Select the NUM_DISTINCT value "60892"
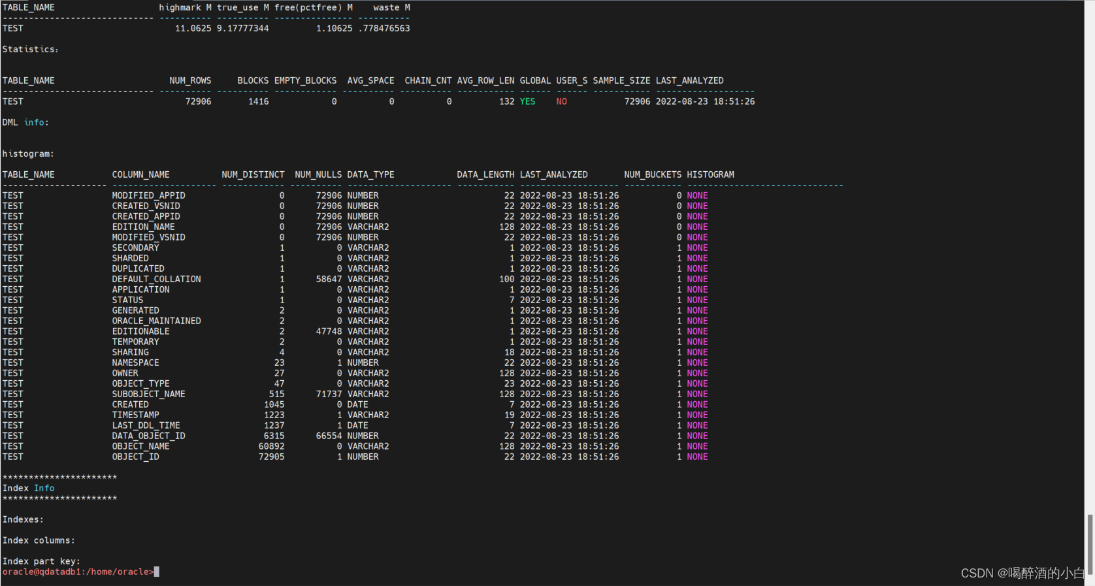Viewport: 1095px width, 586px height. click(x=271, y=447)
